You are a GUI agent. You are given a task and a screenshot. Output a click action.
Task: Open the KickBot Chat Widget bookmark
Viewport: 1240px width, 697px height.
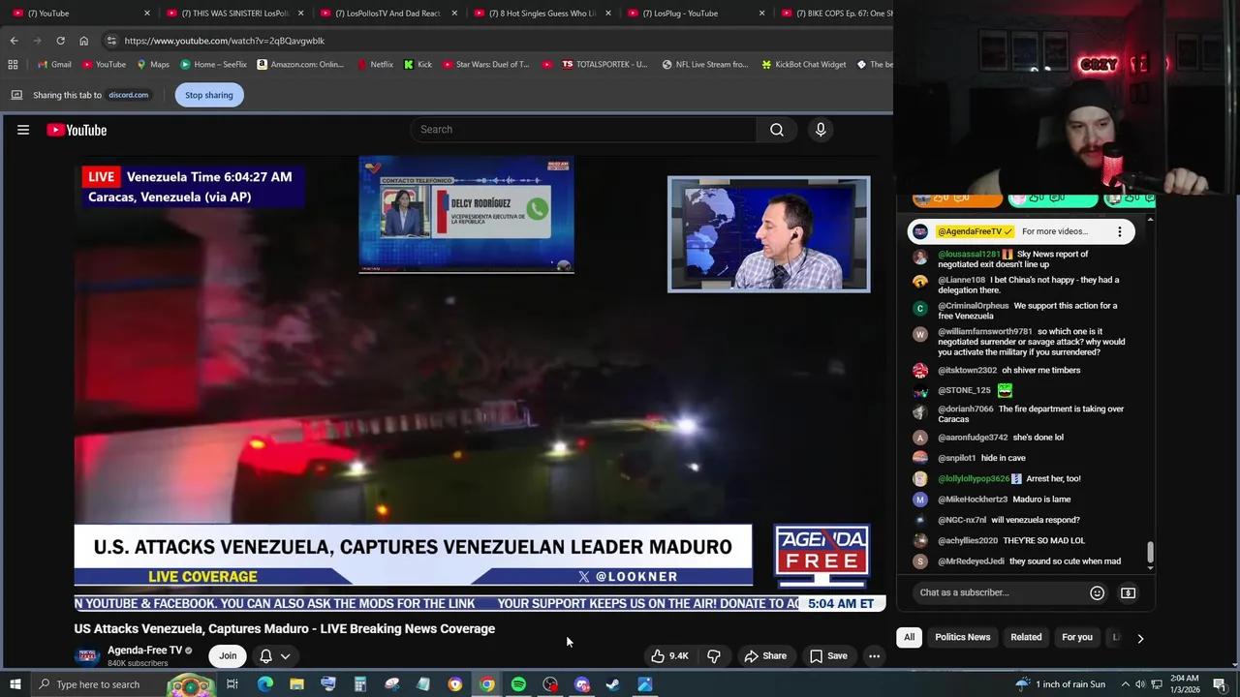point(804,65)
